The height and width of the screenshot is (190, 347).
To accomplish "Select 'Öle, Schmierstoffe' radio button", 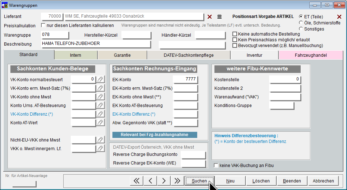I will 301,23.
